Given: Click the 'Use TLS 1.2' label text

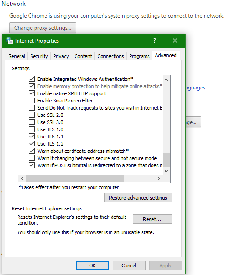Looking at the screenshot, I should pos(50,144).
